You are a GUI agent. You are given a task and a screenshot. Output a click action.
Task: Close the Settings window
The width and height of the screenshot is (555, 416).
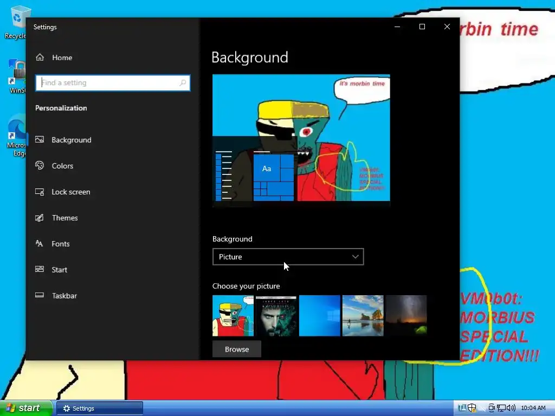[x=447, y=27]
